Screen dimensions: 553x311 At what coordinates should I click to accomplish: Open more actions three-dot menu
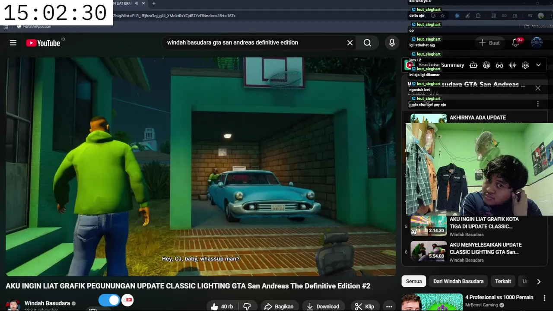pos(389,306)
